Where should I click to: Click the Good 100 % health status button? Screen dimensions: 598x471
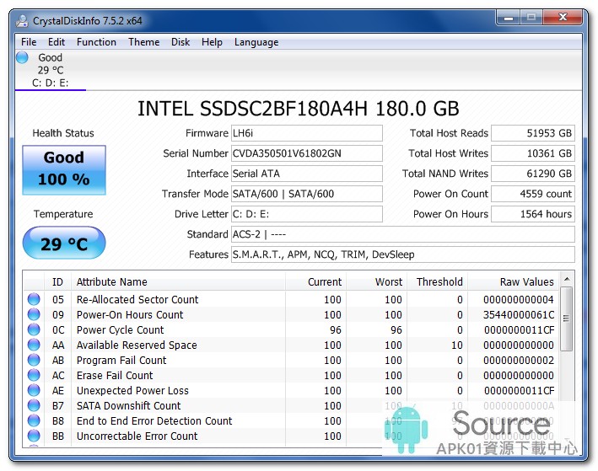(64, 170)
